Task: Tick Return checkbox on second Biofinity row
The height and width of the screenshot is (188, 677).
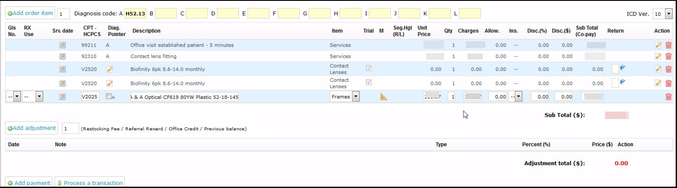Action: point(615,83)
